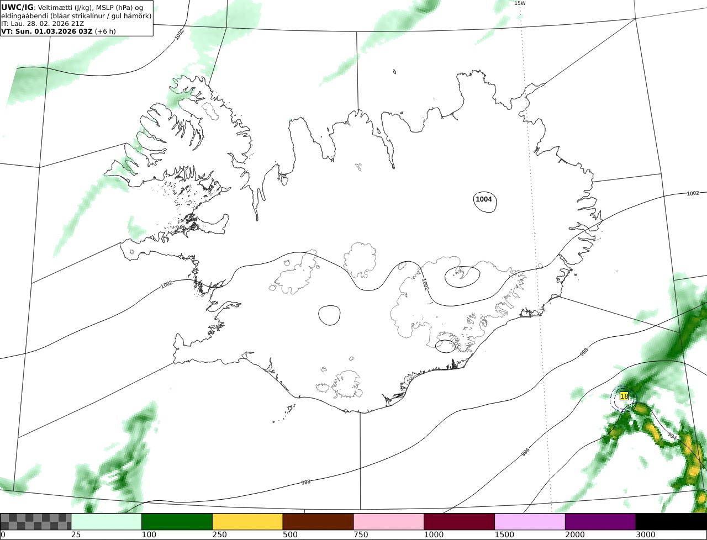707x540 pixels.
Task: Click the legend value 750
Action: (360, 535)
